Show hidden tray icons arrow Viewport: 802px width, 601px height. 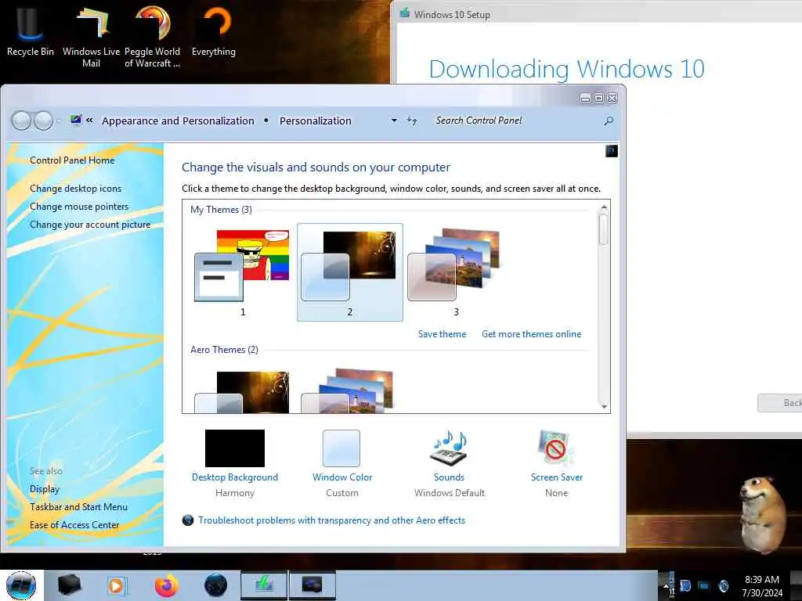coord(666,586)
